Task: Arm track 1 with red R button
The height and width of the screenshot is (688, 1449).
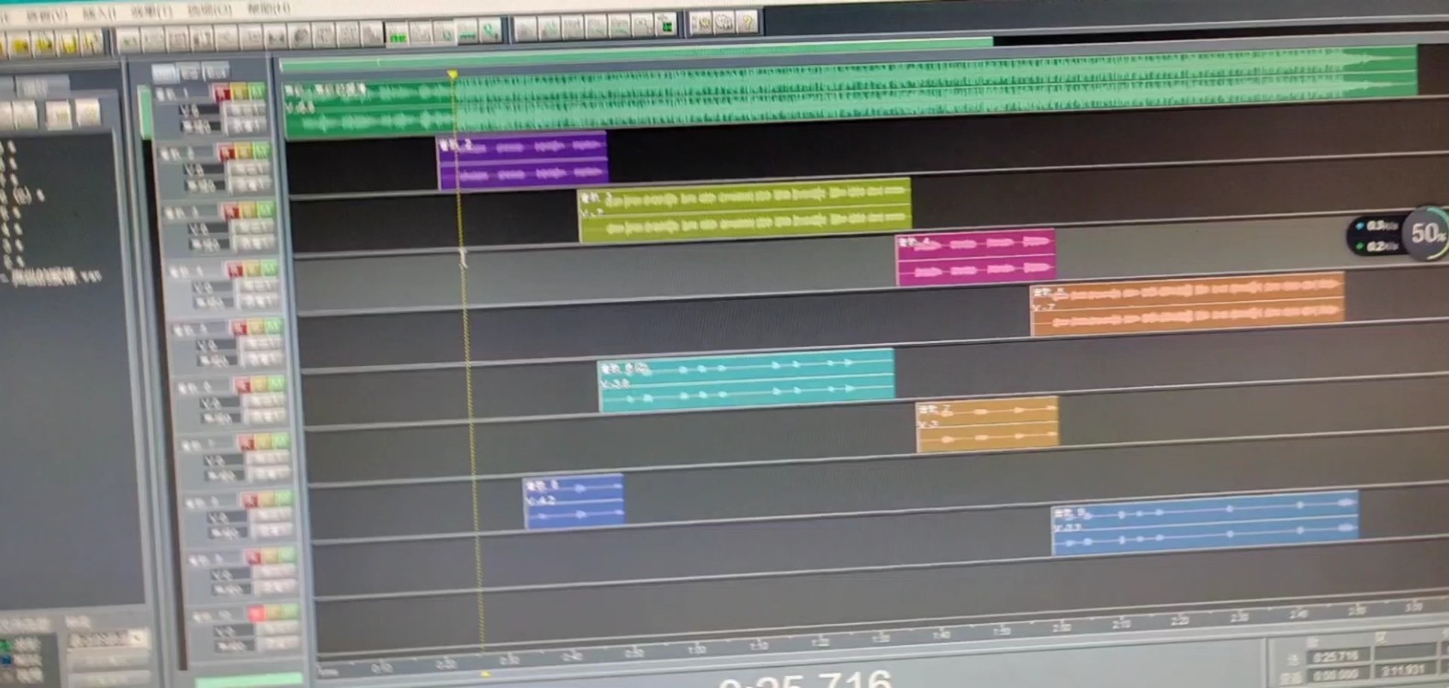Action: [x=221, y=93]
